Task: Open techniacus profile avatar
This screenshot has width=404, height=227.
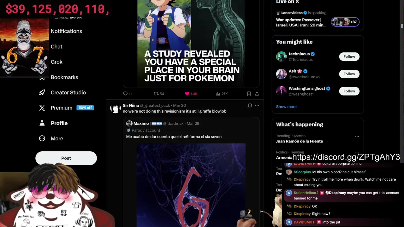Action: click(x=281, y=56)
